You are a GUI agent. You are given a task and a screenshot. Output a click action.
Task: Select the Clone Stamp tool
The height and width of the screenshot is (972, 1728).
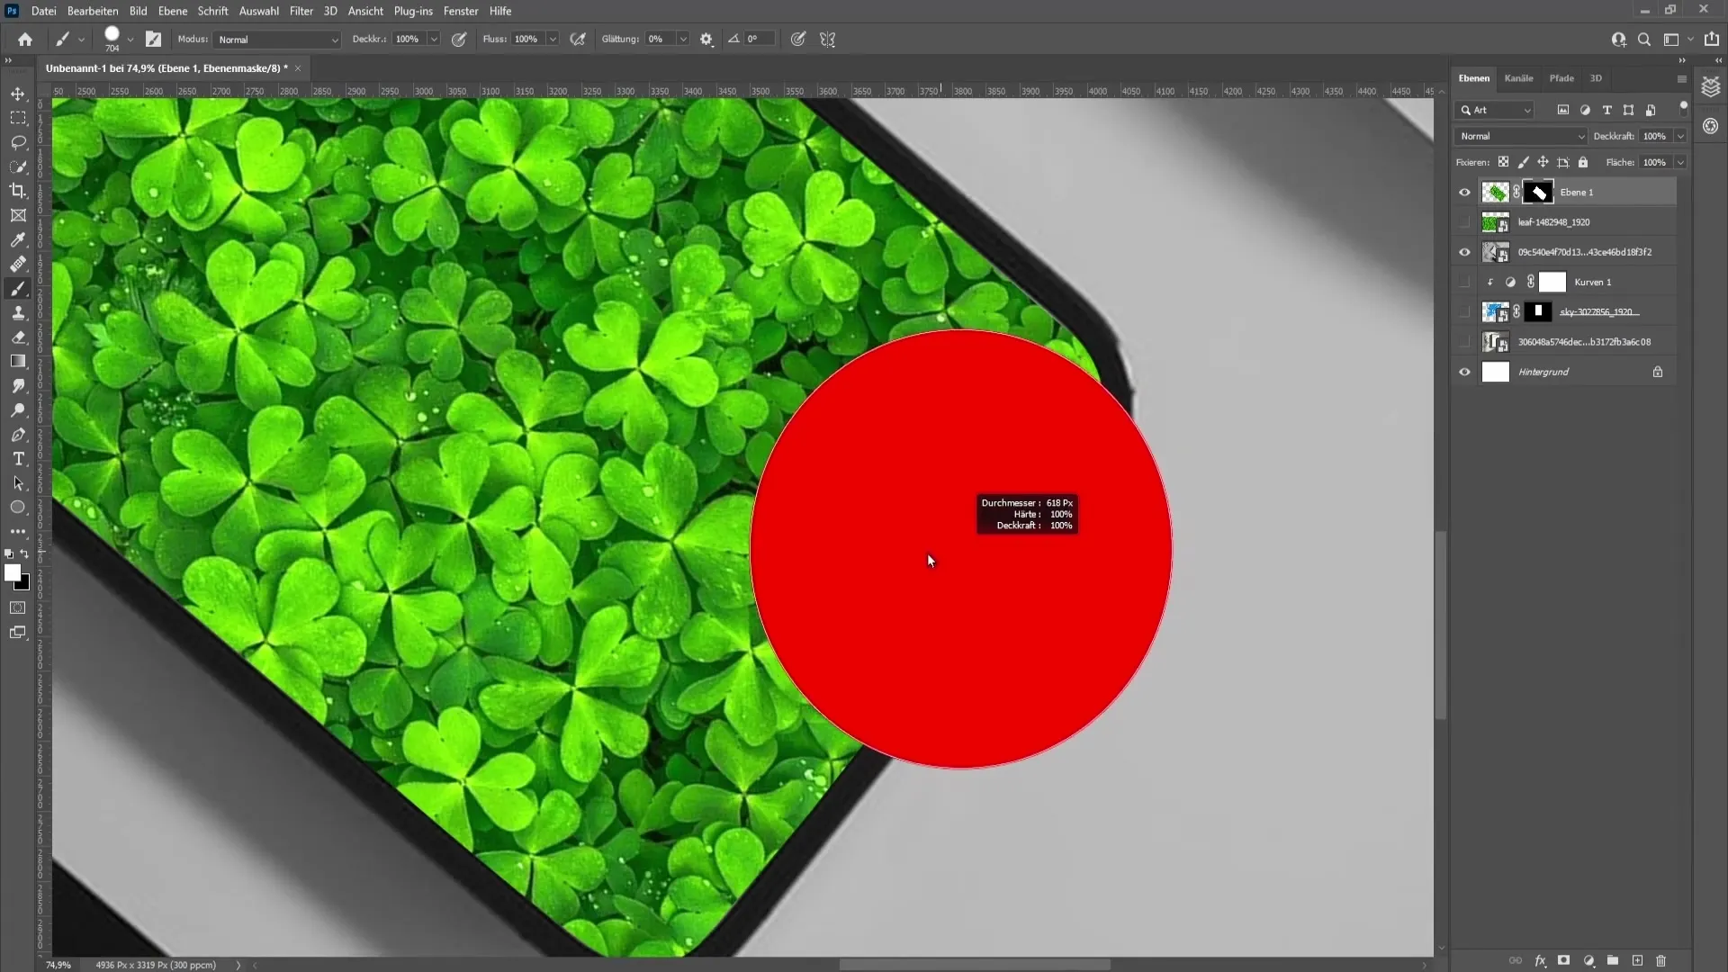(x=18, y=312)
